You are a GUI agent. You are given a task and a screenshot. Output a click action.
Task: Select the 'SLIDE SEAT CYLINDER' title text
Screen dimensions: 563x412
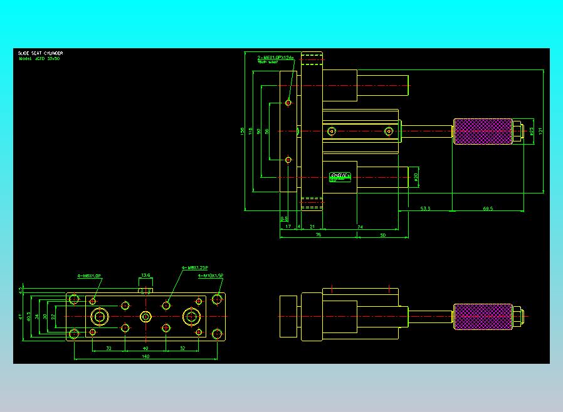coord(40,53)
